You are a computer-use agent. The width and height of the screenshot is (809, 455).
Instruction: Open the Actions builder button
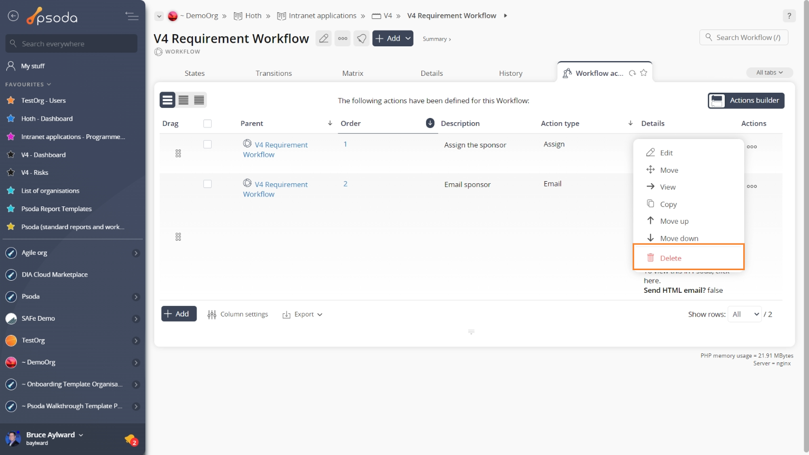pos(746,101)
